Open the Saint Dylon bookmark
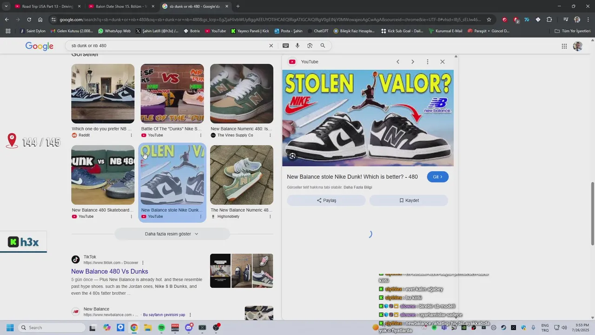595x335 pixels. (33, 31)
